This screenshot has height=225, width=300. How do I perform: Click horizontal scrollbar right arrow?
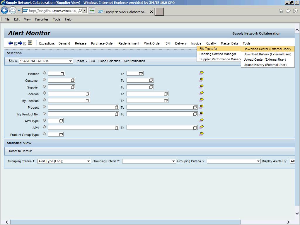pos(288,222)
